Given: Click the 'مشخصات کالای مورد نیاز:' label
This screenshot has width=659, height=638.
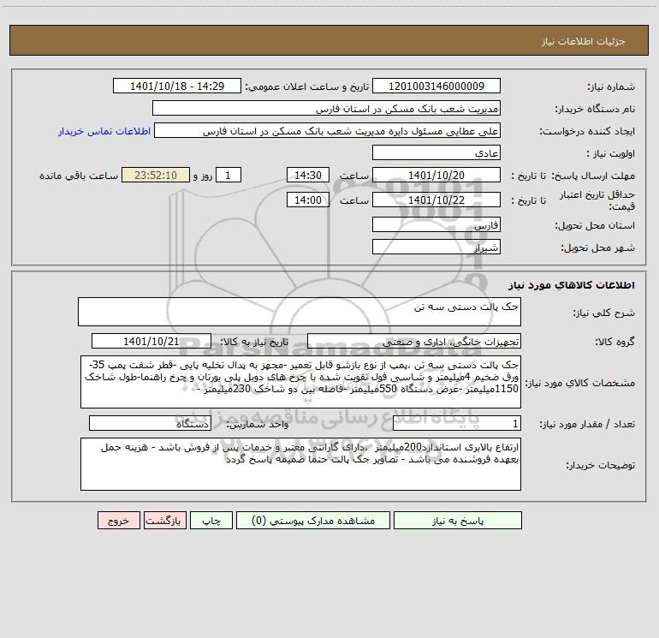Looking at the screenshot, I should point(580,383).
